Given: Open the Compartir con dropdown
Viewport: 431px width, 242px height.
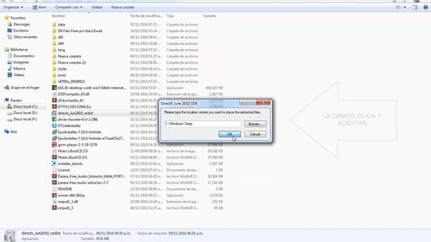Looking at the screenshot, I should tap(69, 7).
